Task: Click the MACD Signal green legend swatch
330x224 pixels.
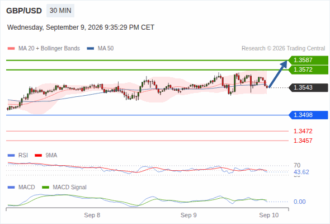Action: 45,188
